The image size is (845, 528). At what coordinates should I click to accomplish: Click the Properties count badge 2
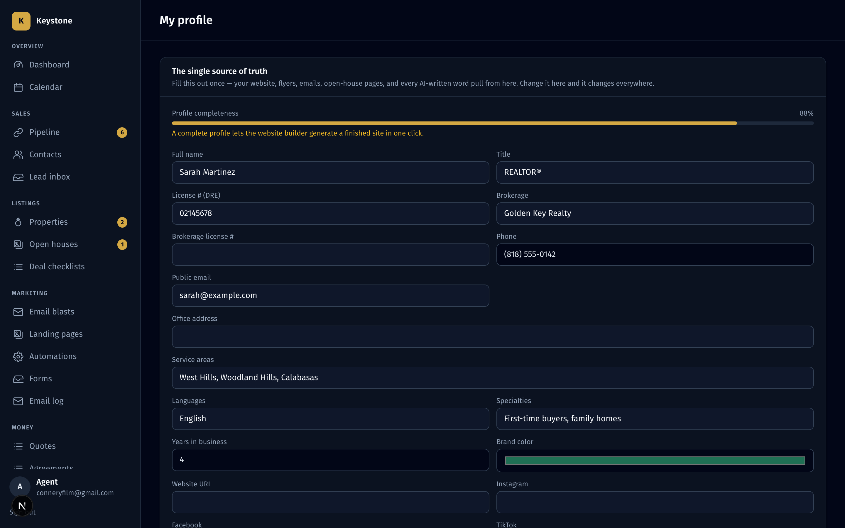click(x=122, y=222)
